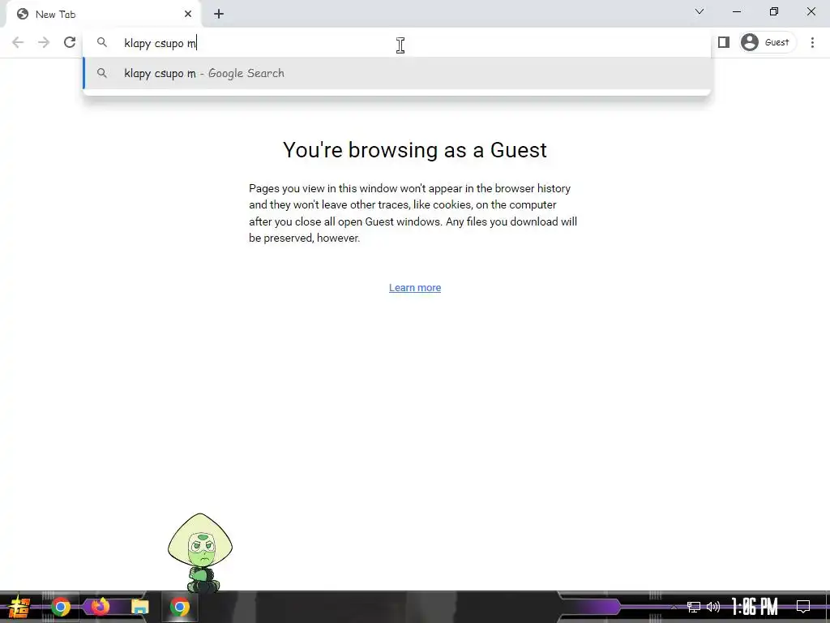The width and height of the screenshot is (830, 623).
Task: Open the Chrome three-dot menu
Action: 812,42
